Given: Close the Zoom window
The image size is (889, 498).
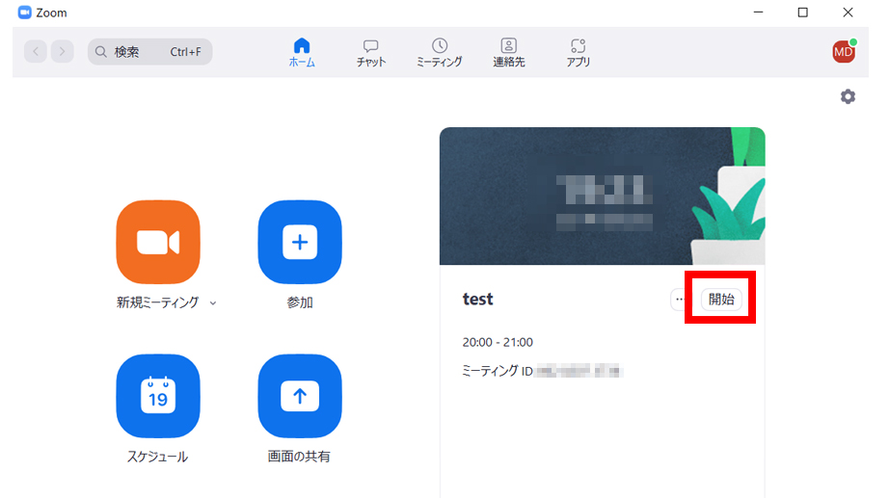Looking at the screenshot, I should coord(848,13).
